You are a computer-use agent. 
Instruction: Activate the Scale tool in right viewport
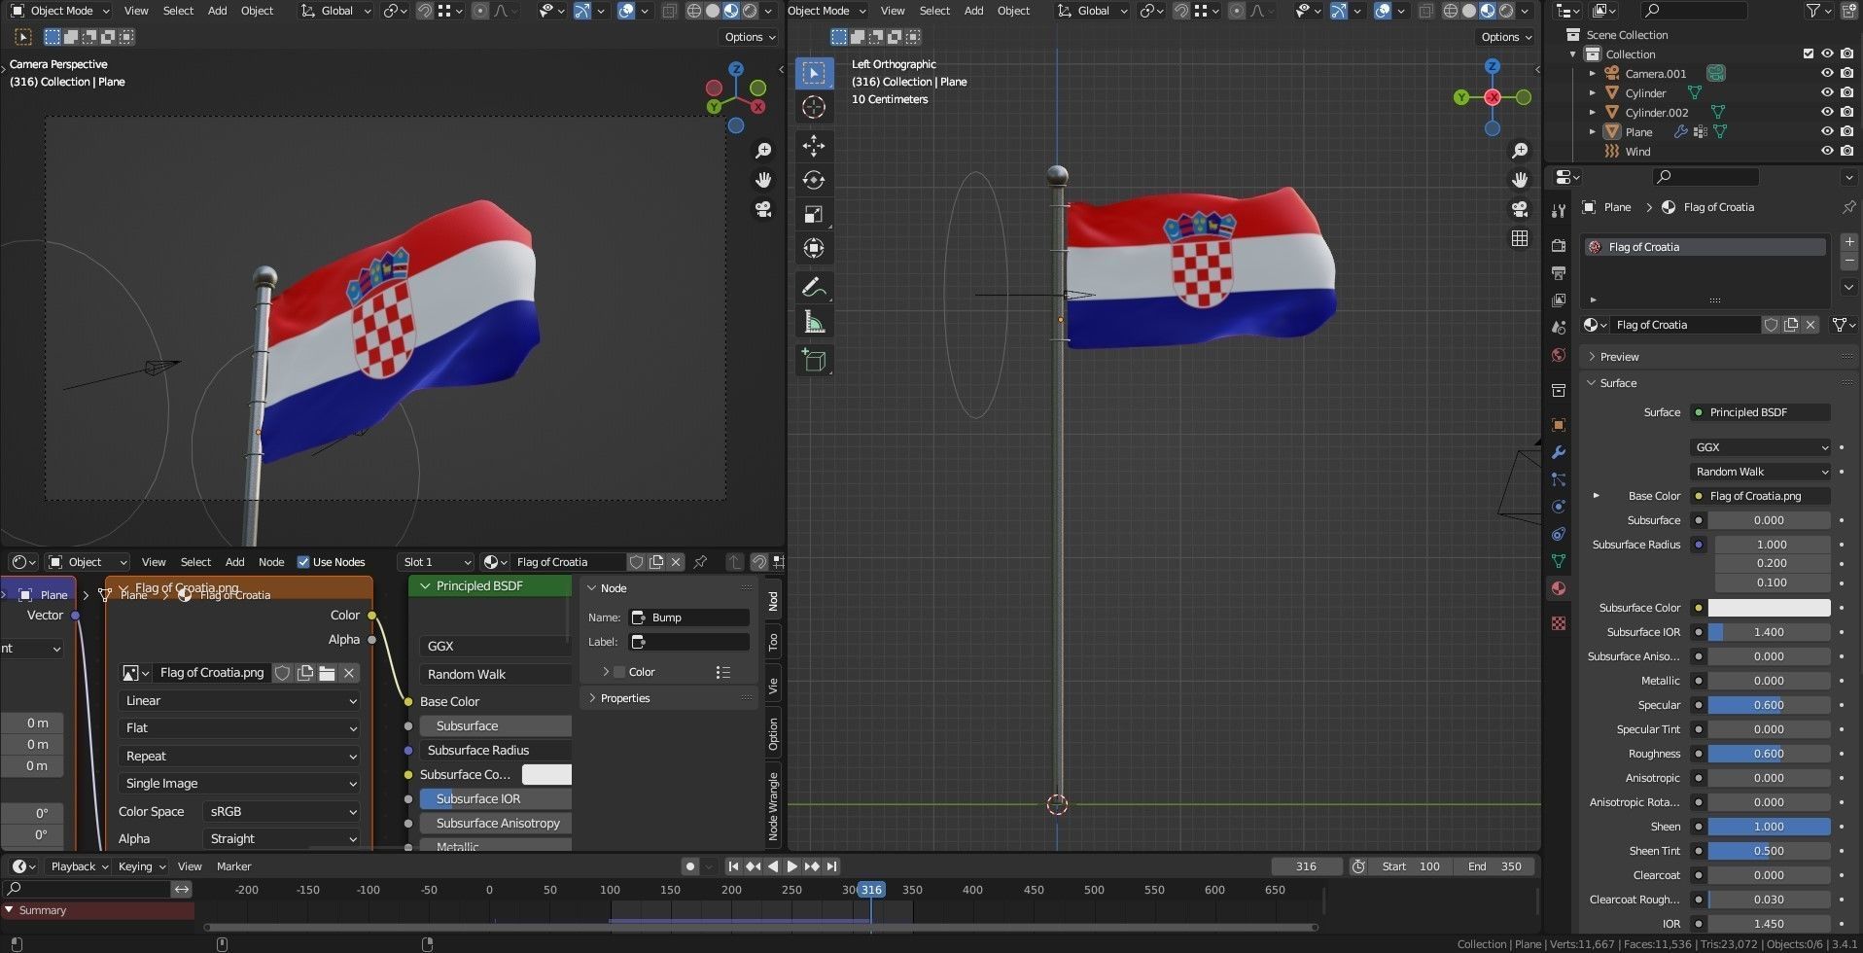pos(814,214)
